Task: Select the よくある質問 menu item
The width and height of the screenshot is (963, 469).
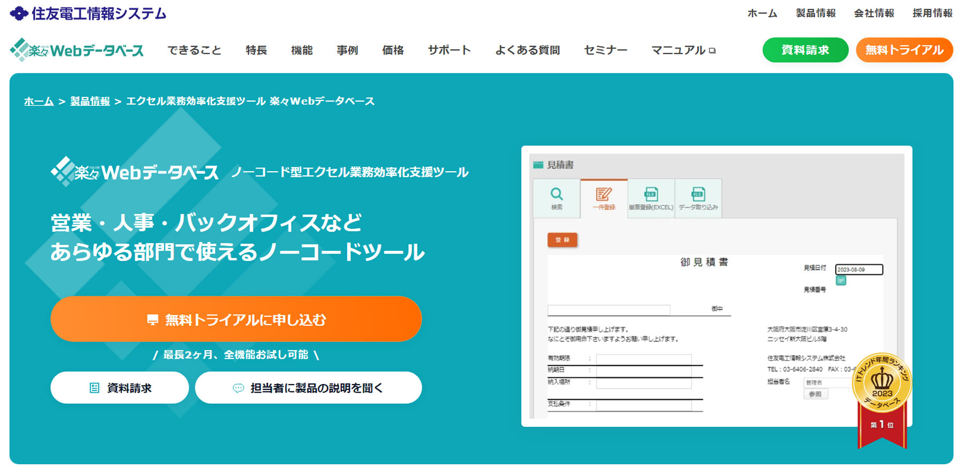Action: click(528, 50)
